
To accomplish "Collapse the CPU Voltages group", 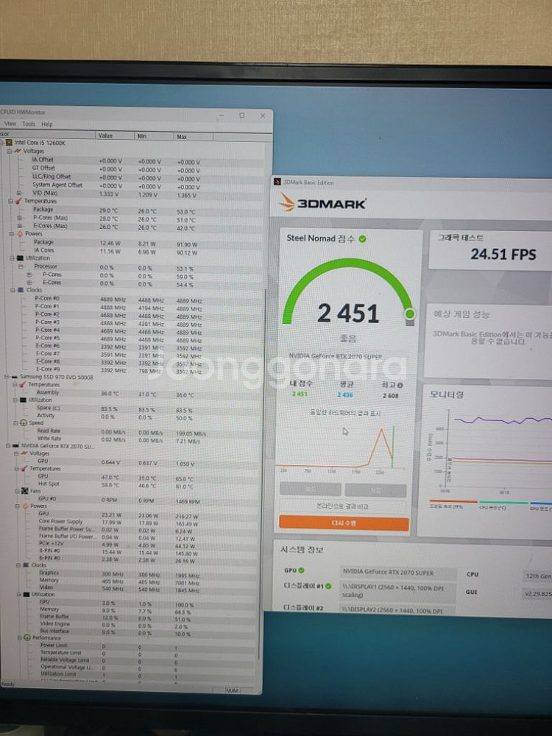I will (9, 151).
